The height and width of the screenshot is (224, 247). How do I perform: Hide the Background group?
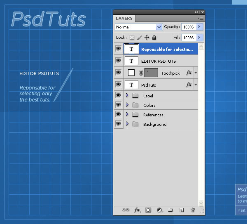click(119, 124)
